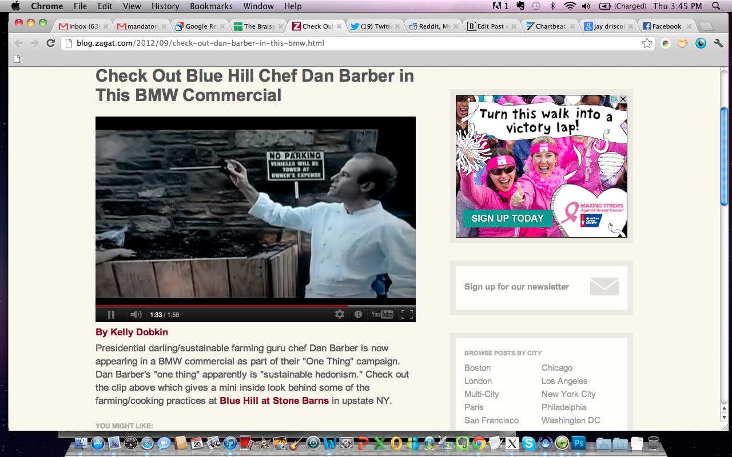Open Blue Hill at Stone Barns link

click(x=274, y=400)
